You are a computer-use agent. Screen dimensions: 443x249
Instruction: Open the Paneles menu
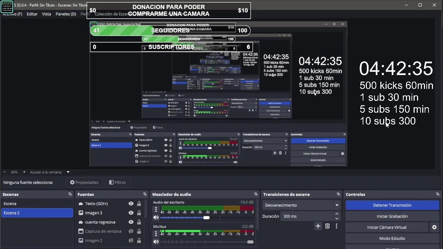point(66,14)
